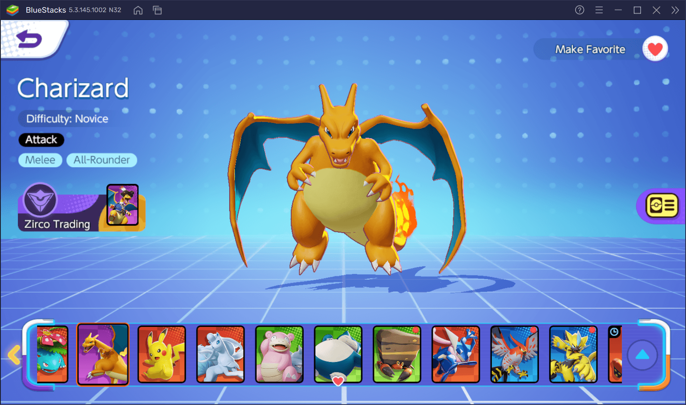This screenshot has height=405, width=686.
Task: Toggle the Make Favorite heart
Action: [x=655, y=49]
